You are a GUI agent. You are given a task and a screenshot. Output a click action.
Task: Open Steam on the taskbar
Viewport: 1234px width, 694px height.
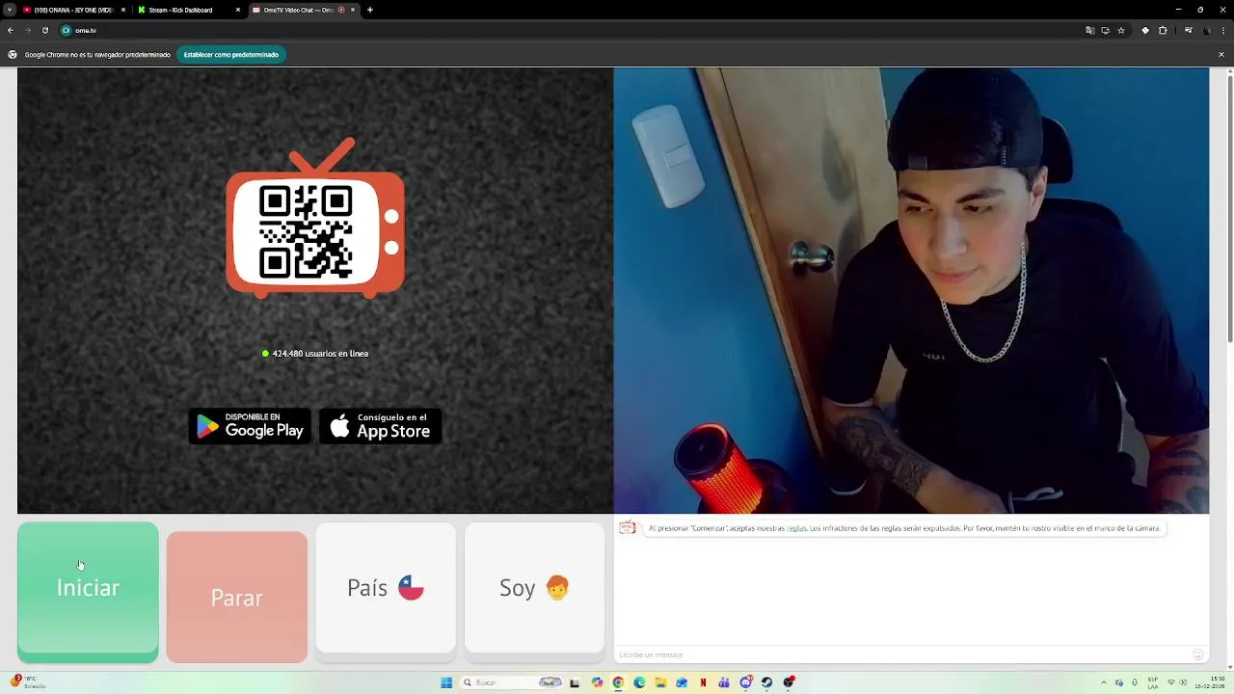pos(766,682)
